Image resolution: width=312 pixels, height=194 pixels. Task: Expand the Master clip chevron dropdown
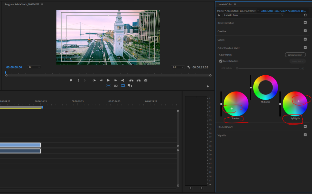coord(258,11)
